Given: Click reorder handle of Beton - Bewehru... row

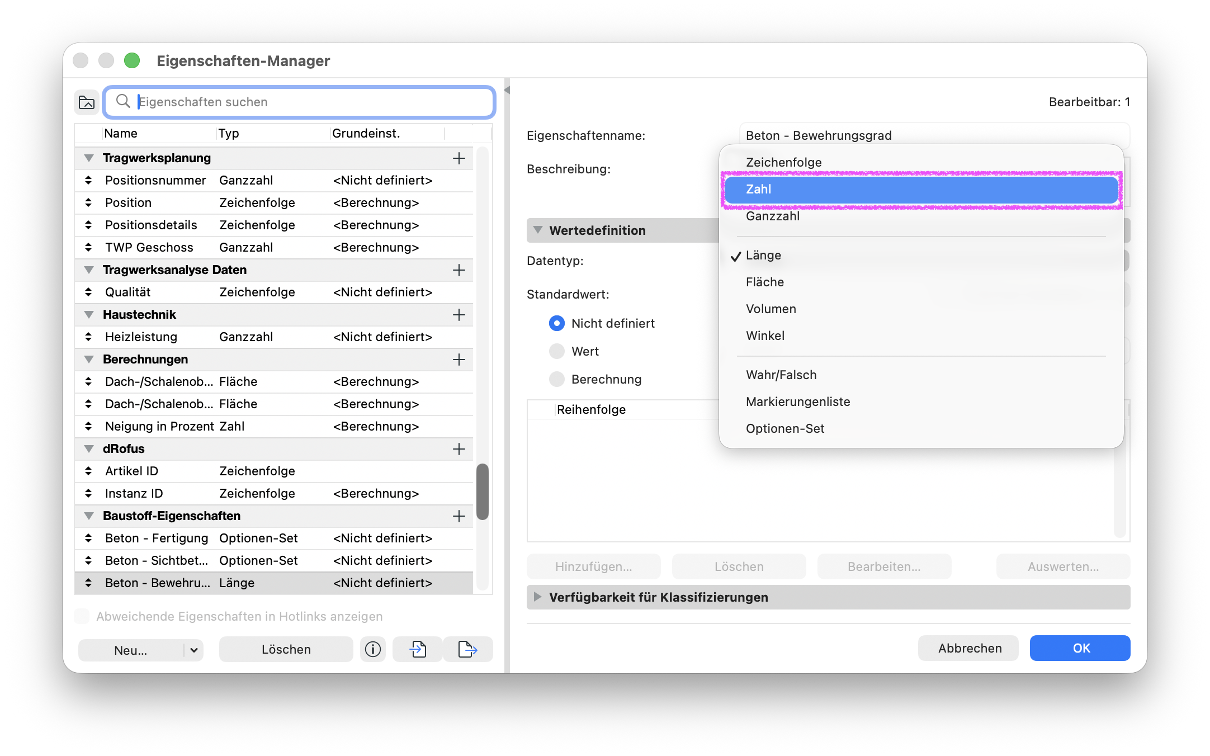Looking at the screenshot, I should click(88, 583).
